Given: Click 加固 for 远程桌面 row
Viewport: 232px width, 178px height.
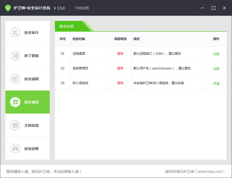Looking at the screenshot, I should (216, 54).
